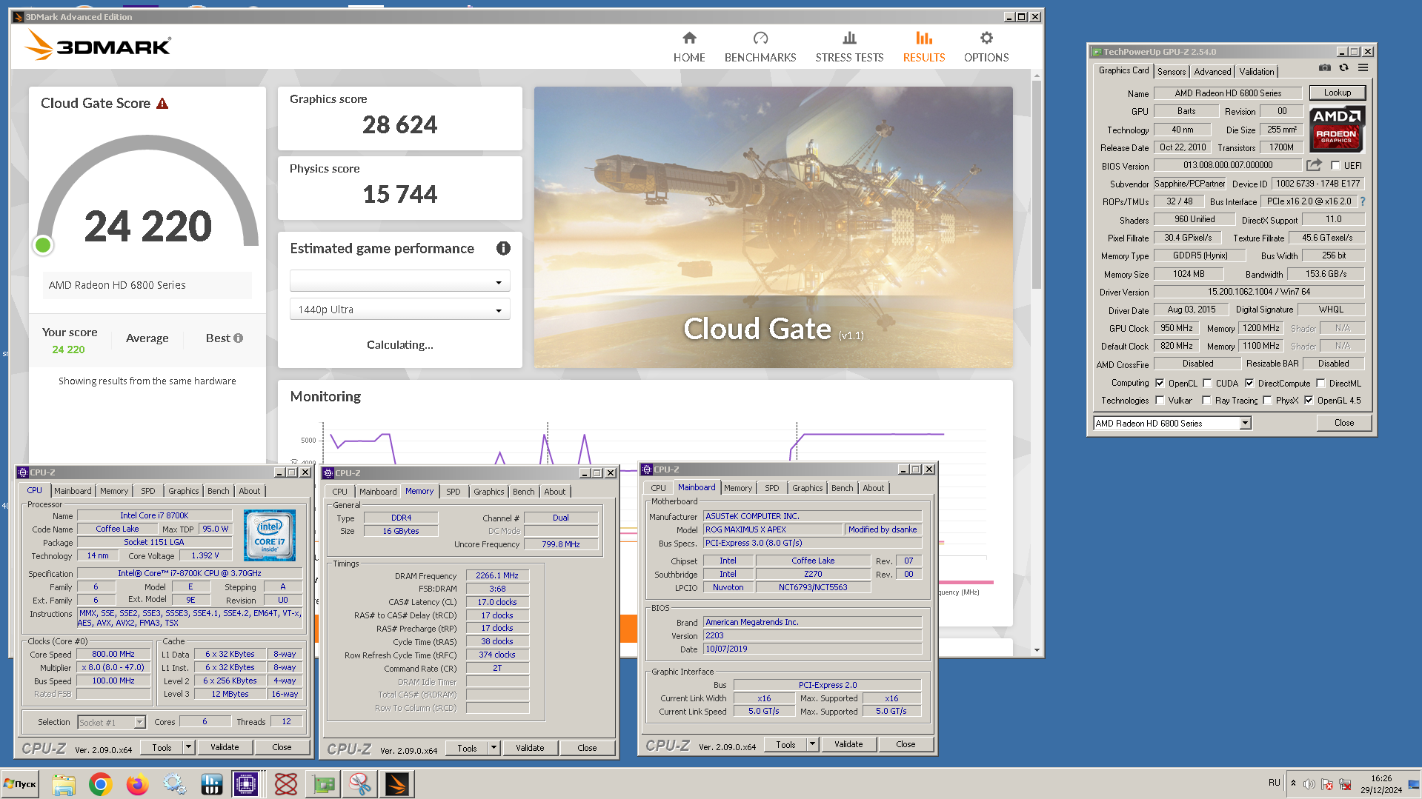
Task: Click Cloud Gate Score warning triangle
Action: coord(162,104)
